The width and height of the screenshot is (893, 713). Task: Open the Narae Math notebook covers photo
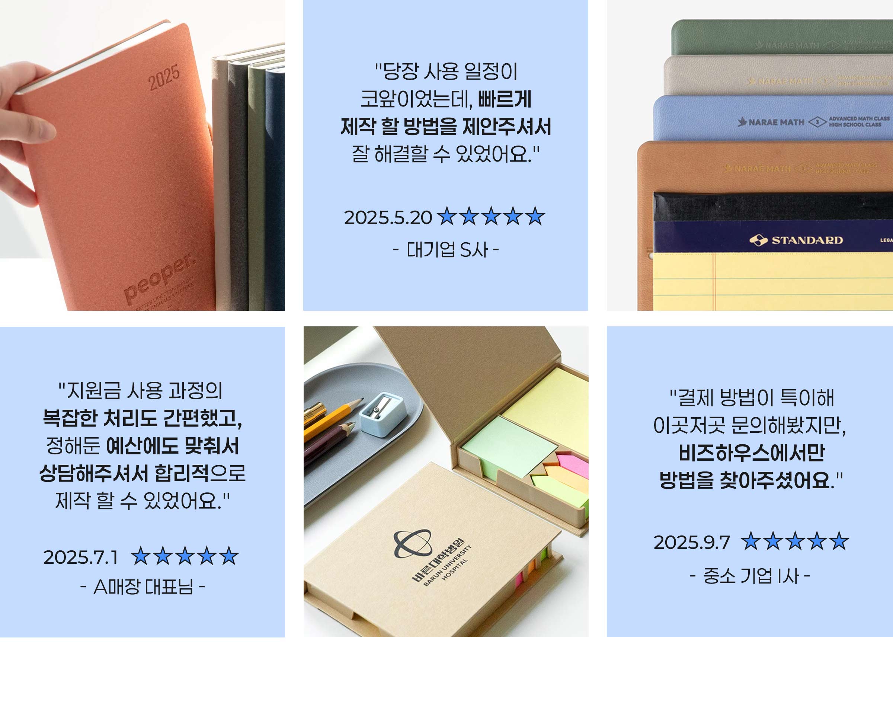750,155
